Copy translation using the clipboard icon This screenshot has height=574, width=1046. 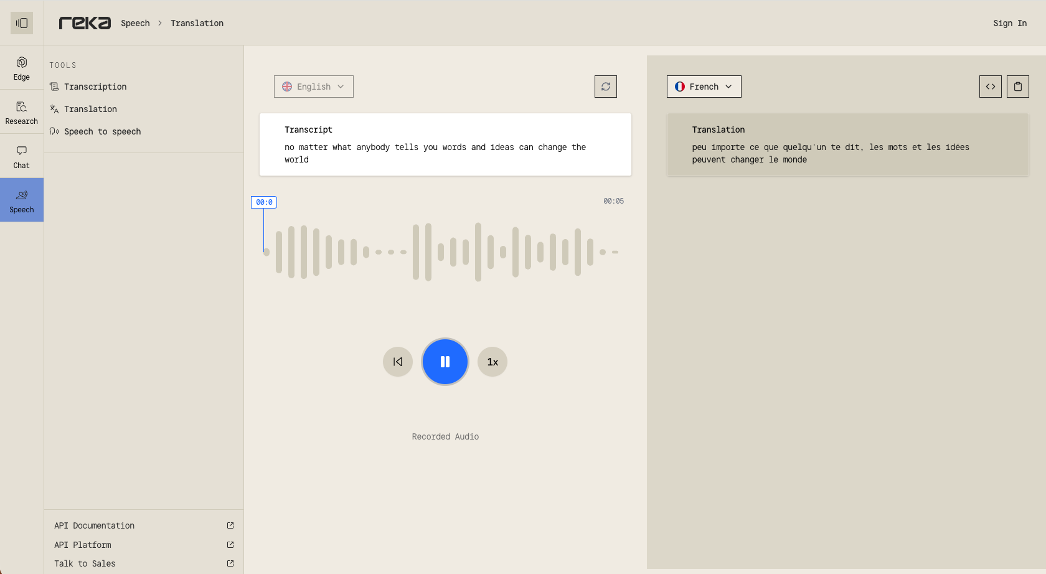[x=1017, y=87]
